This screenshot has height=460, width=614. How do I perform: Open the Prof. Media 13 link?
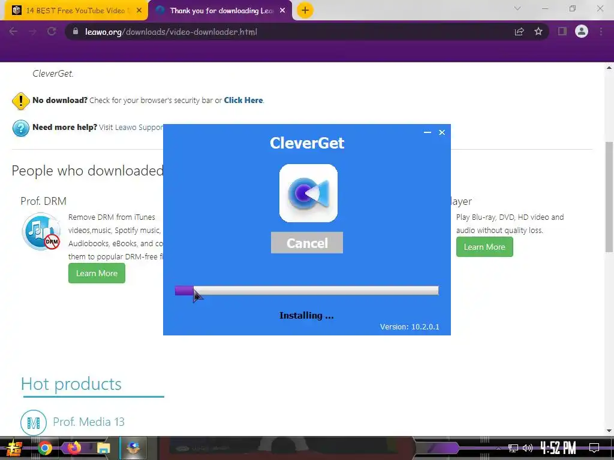click(x=89, y=422)
